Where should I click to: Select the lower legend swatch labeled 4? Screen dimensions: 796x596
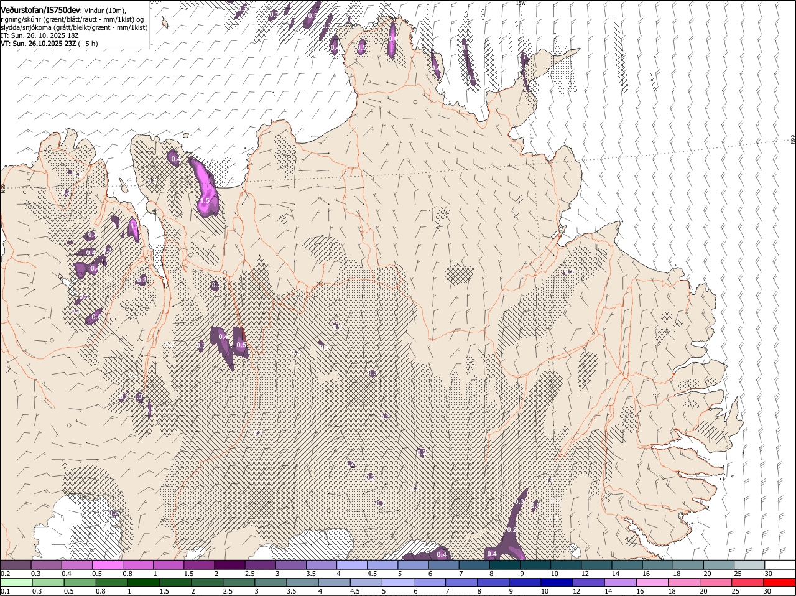(x=335, y=583)
